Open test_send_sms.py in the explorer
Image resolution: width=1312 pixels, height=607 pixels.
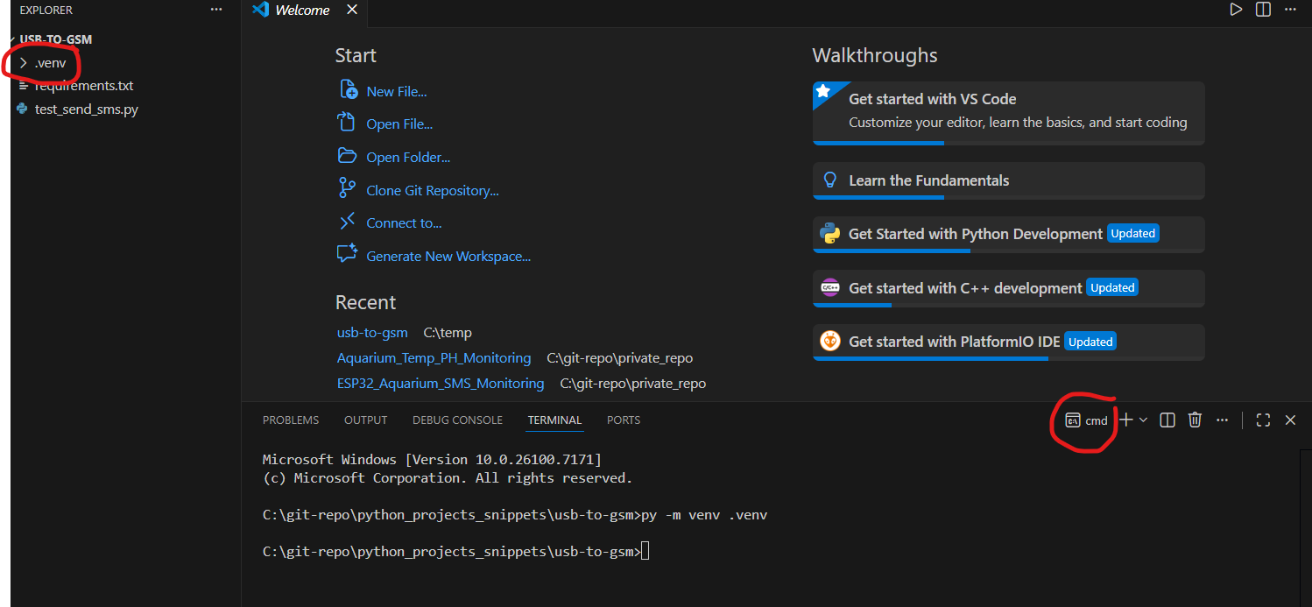click(86, 109)
